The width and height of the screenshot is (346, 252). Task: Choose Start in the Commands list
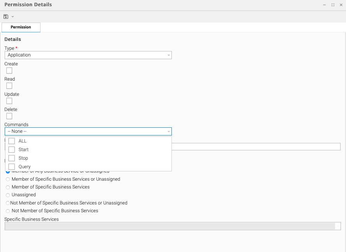tap(12, 150)
